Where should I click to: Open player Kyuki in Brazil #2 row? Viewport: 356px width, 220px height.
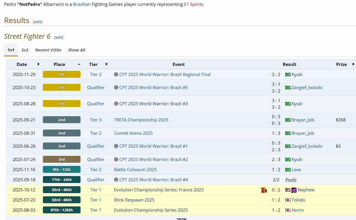coord(297,159)
